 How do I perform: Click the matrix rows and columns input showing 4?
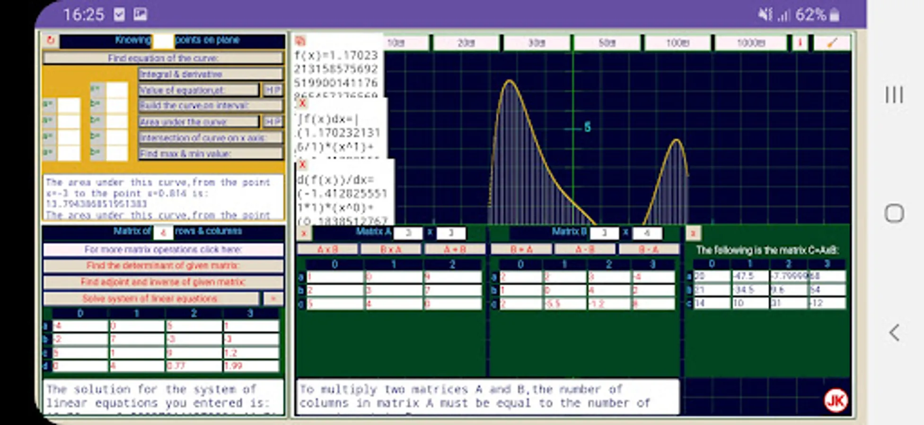click(x=163, y=231)
